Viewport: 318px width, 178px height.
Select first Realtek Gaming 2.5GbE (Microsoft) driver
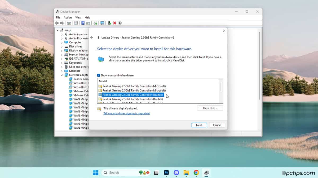point(134,86)
